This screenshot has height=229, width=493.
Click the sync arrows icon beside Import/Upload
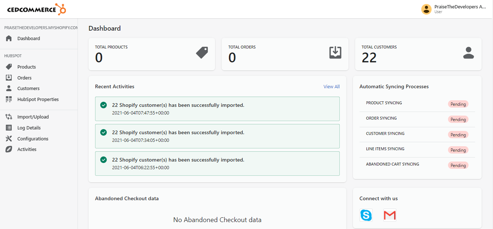point(9,117)
